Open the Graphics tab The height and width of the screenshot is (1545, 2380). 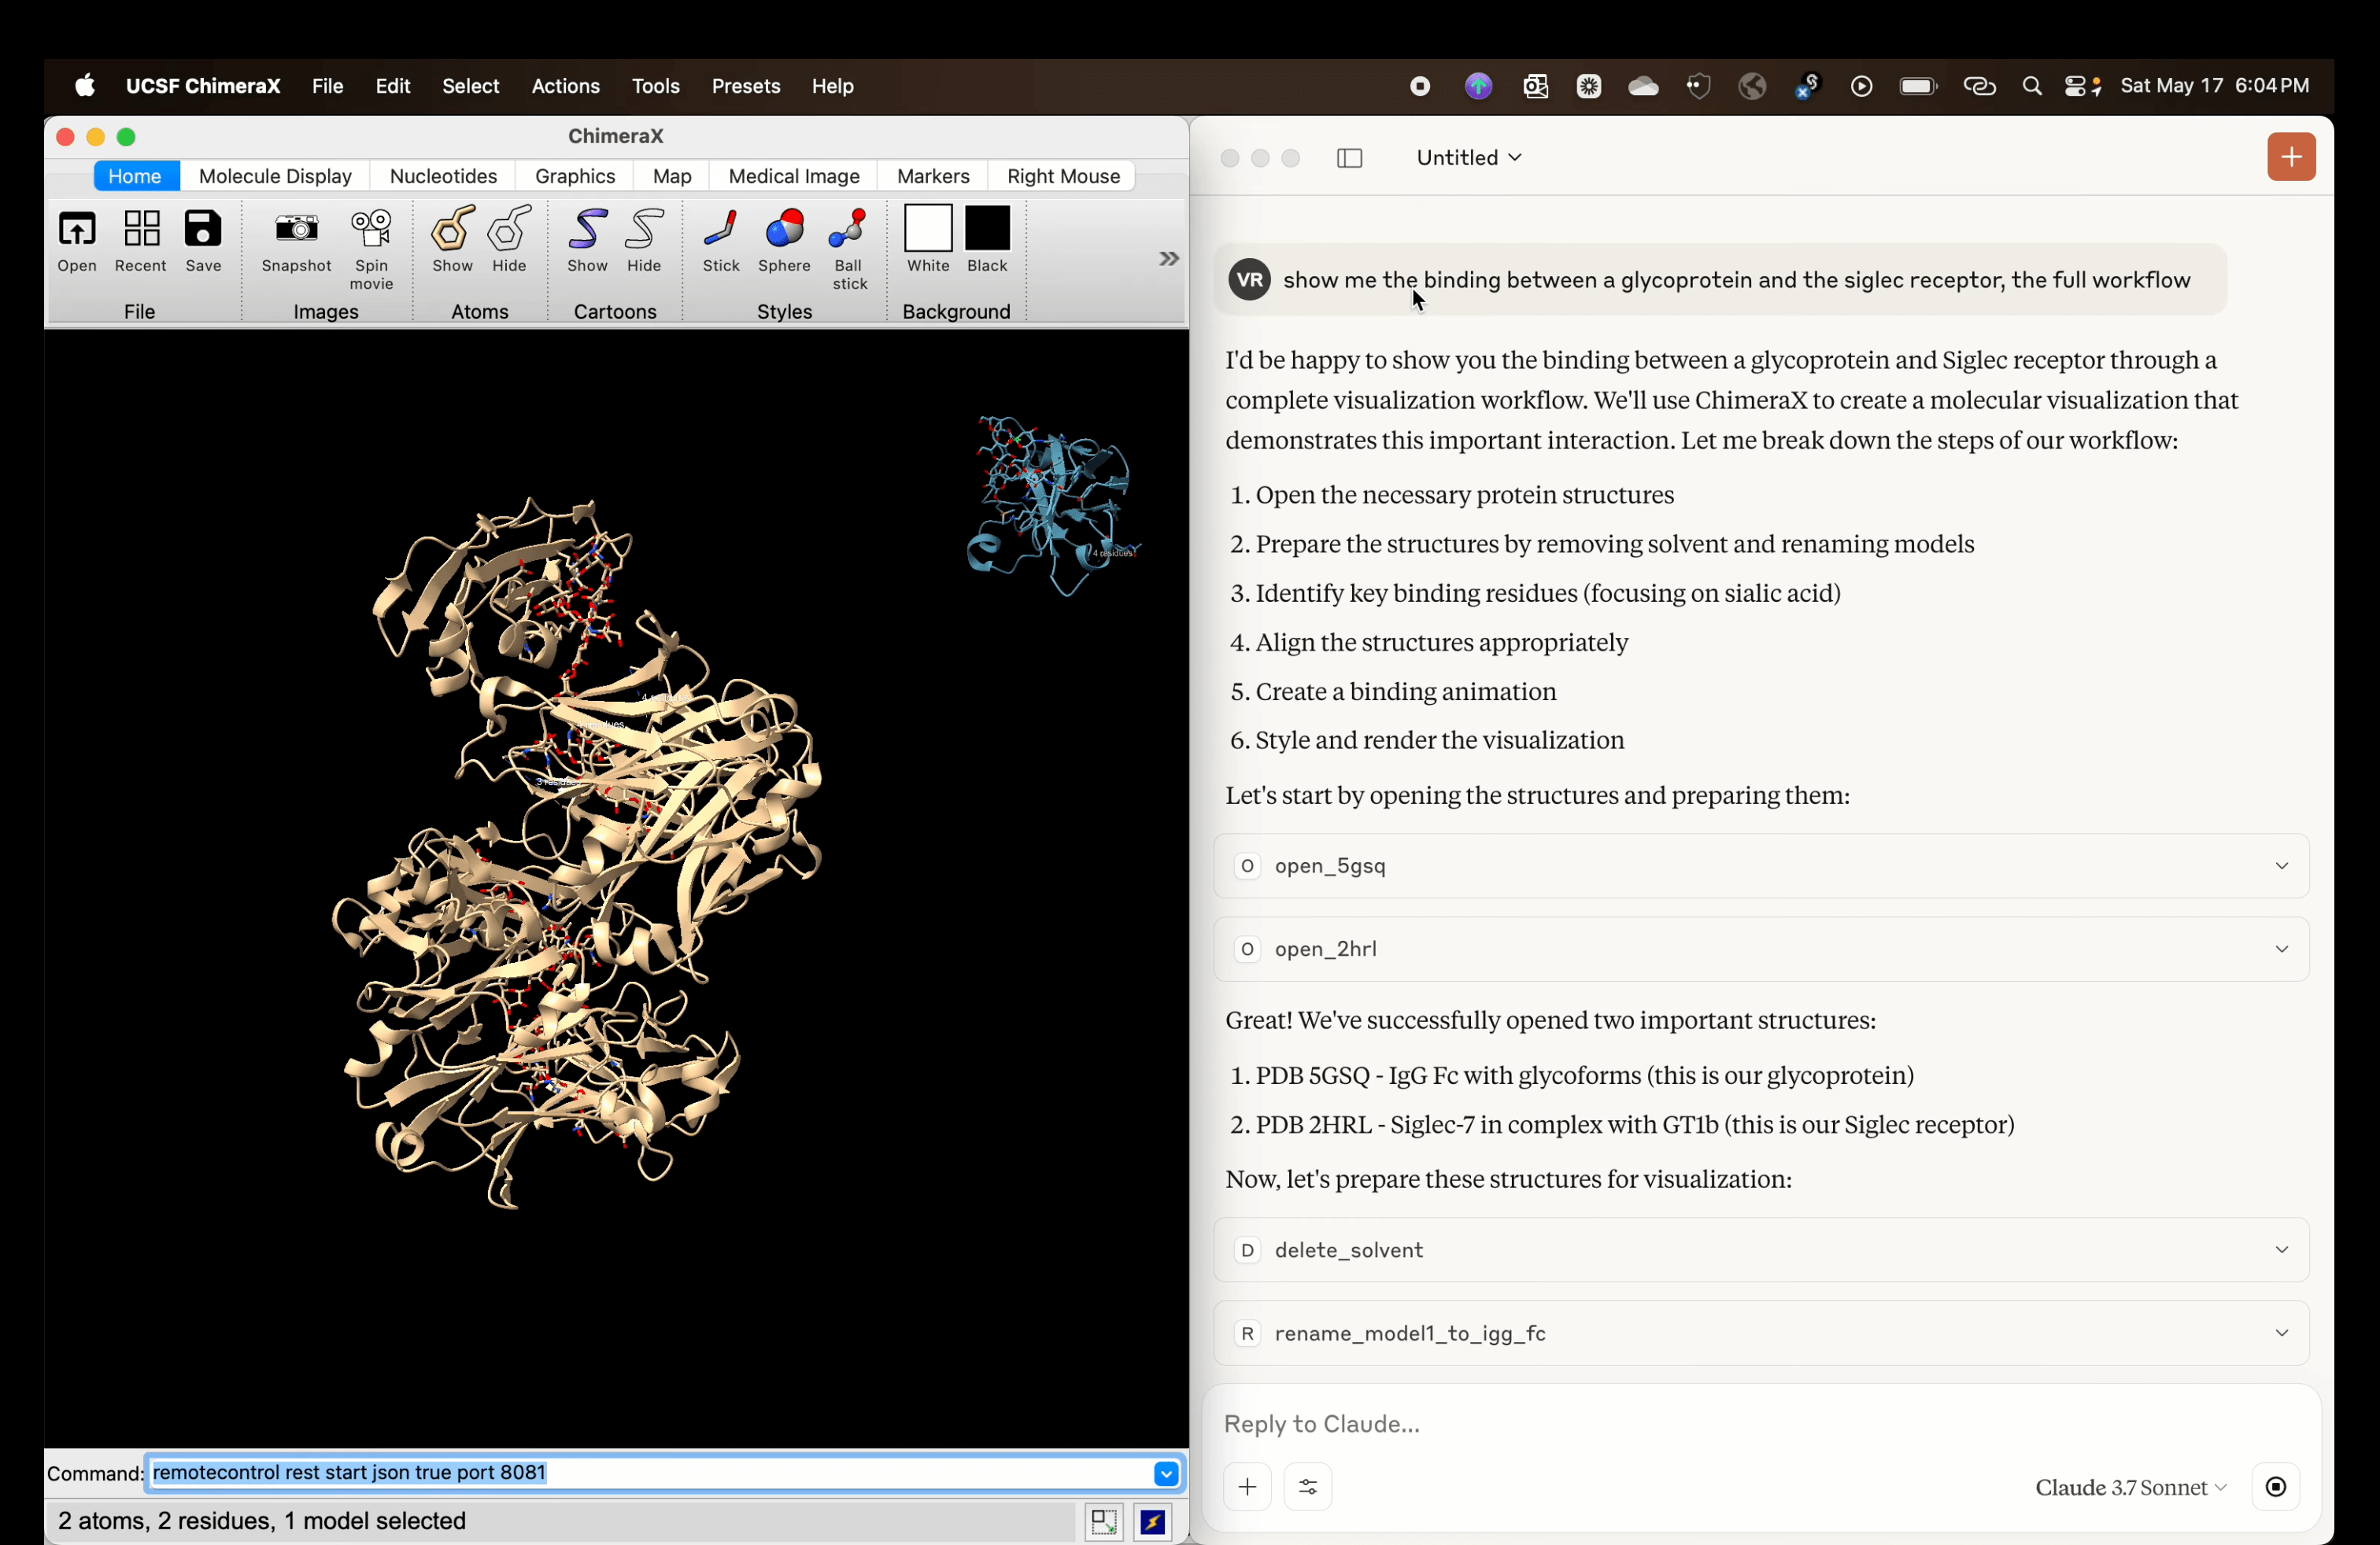point(575,176)
